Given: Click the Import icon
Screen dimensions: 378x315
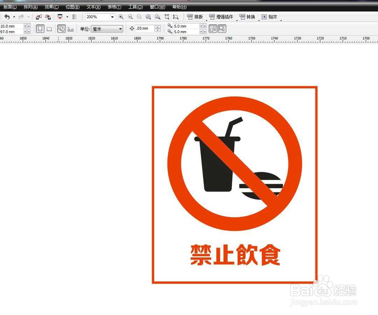Looking at the screenshot, I should (x=38, y=17).
